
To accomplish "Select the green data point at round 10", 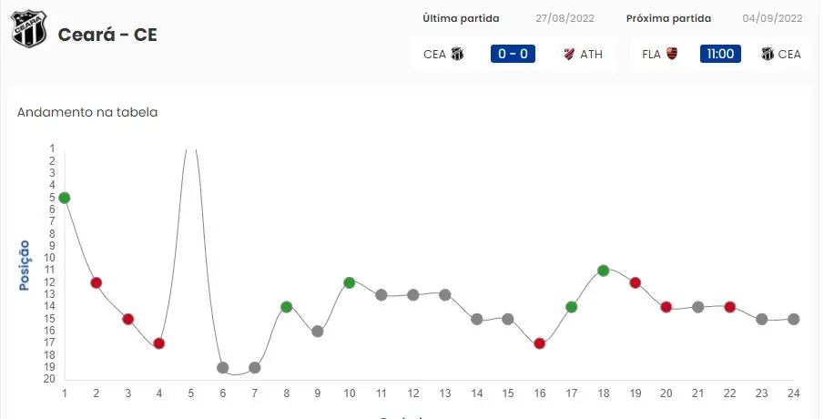I will pos(350,282).
